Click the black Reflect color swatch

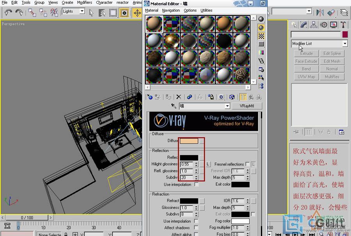point(189,158)
